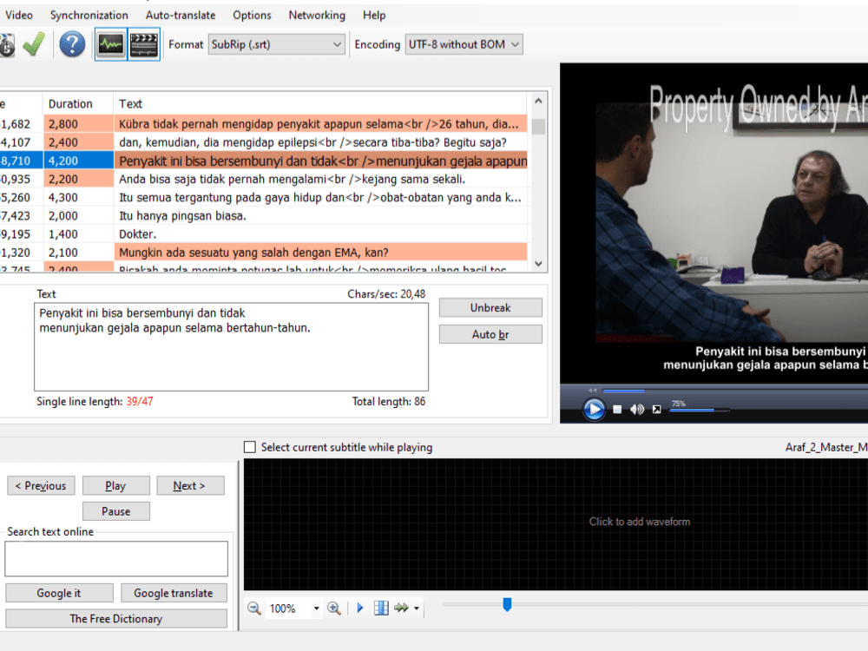Open the Format SubRip dropdown
This screenshot has width=868, height=651.
coord(276,44)
